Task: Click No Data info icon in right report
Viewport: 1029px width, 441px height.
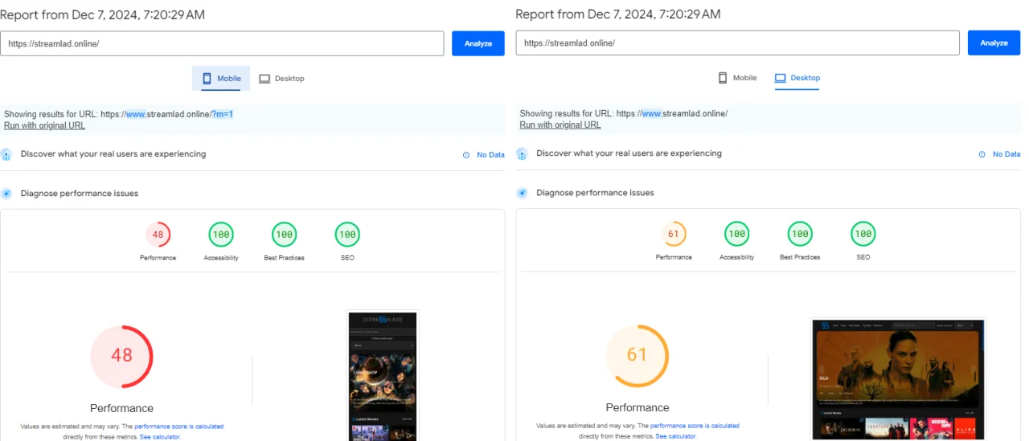Action: pos(982,154)
